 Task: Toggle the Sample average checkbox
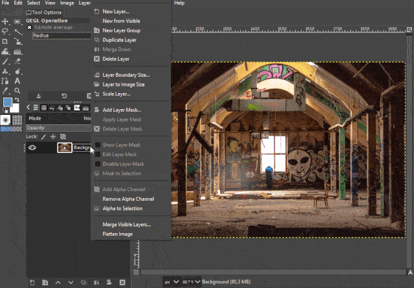30,27
